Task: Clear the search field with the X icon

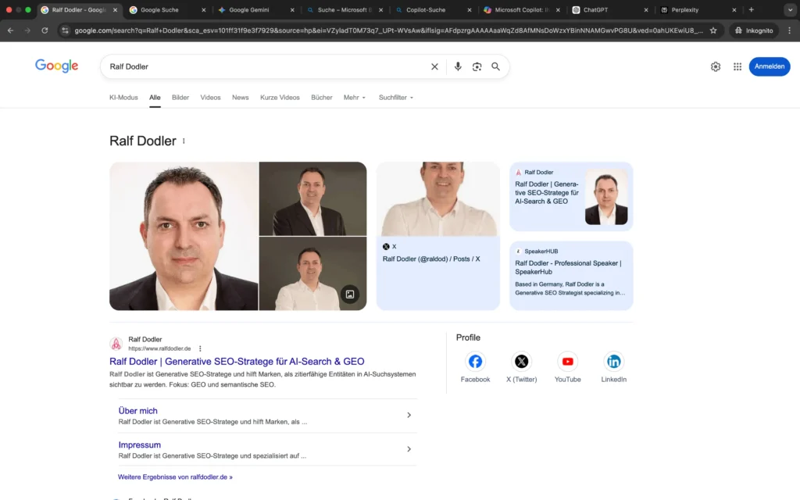Action: point(434,66)
